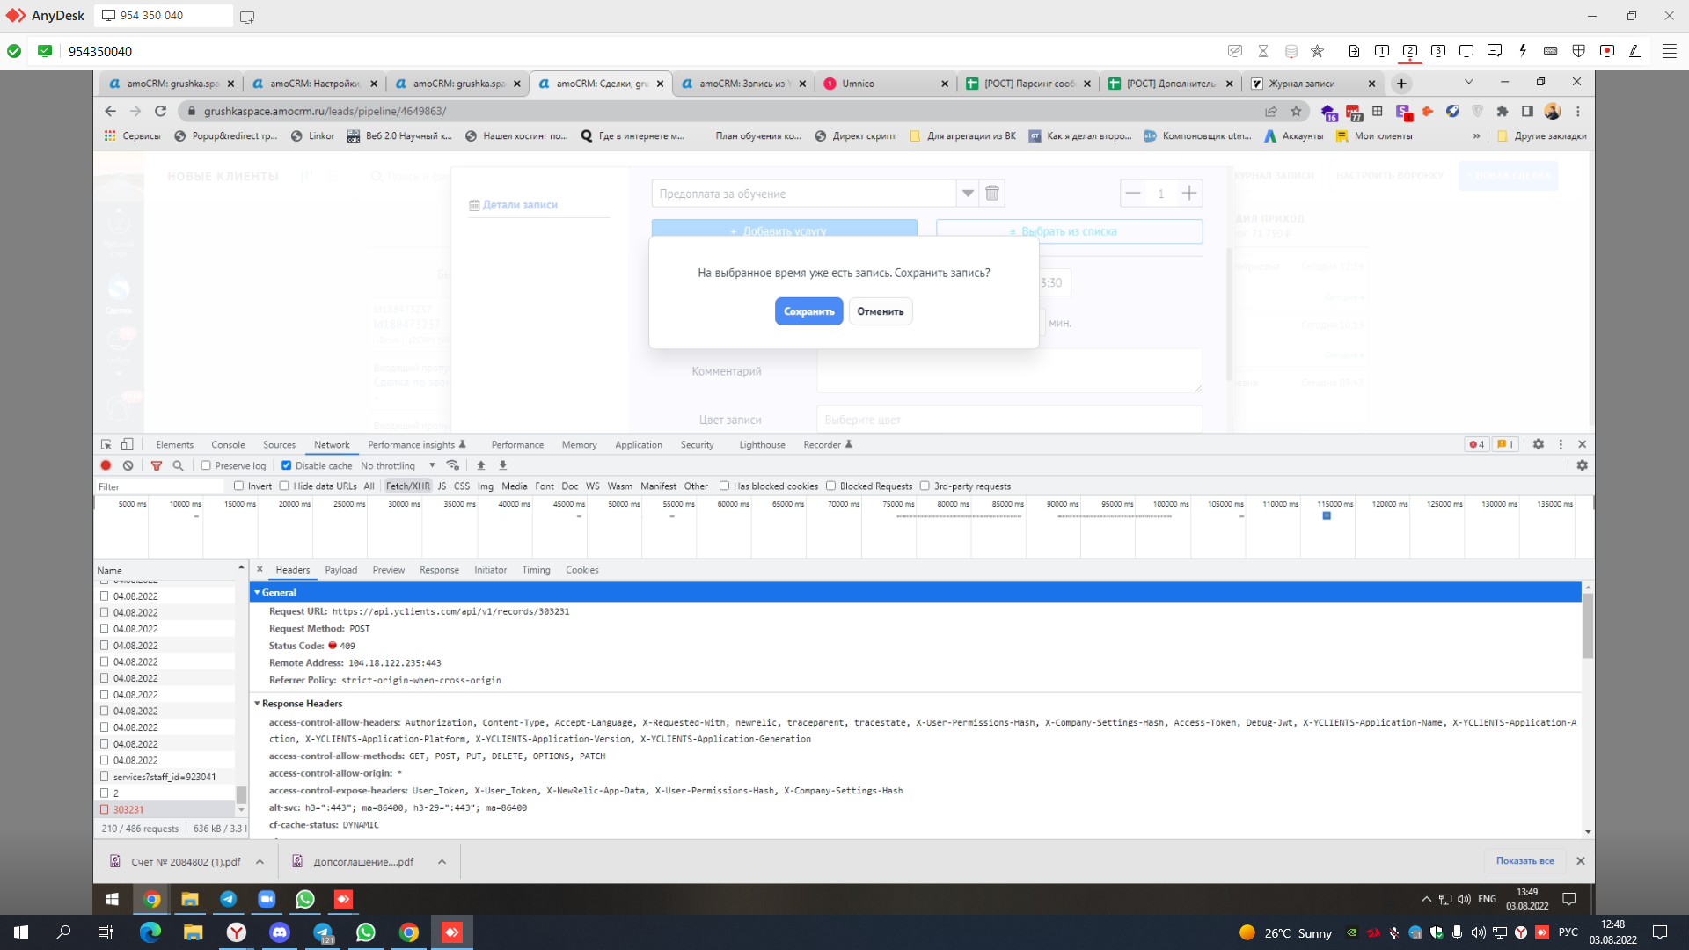Click the Import HAR file upload icon
Image resolution: width=1689 pixels, height=950 pixels.
pos(481,466)
